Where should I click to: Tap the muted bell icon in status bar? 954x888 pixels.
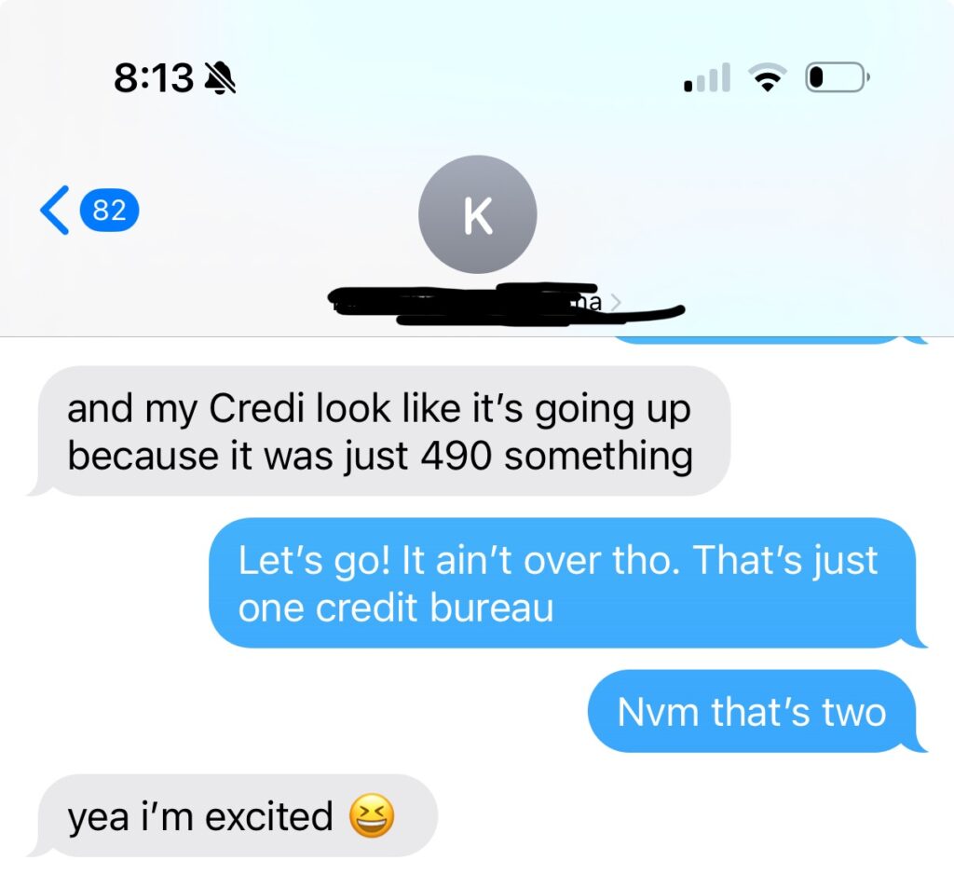click(220, 78)
